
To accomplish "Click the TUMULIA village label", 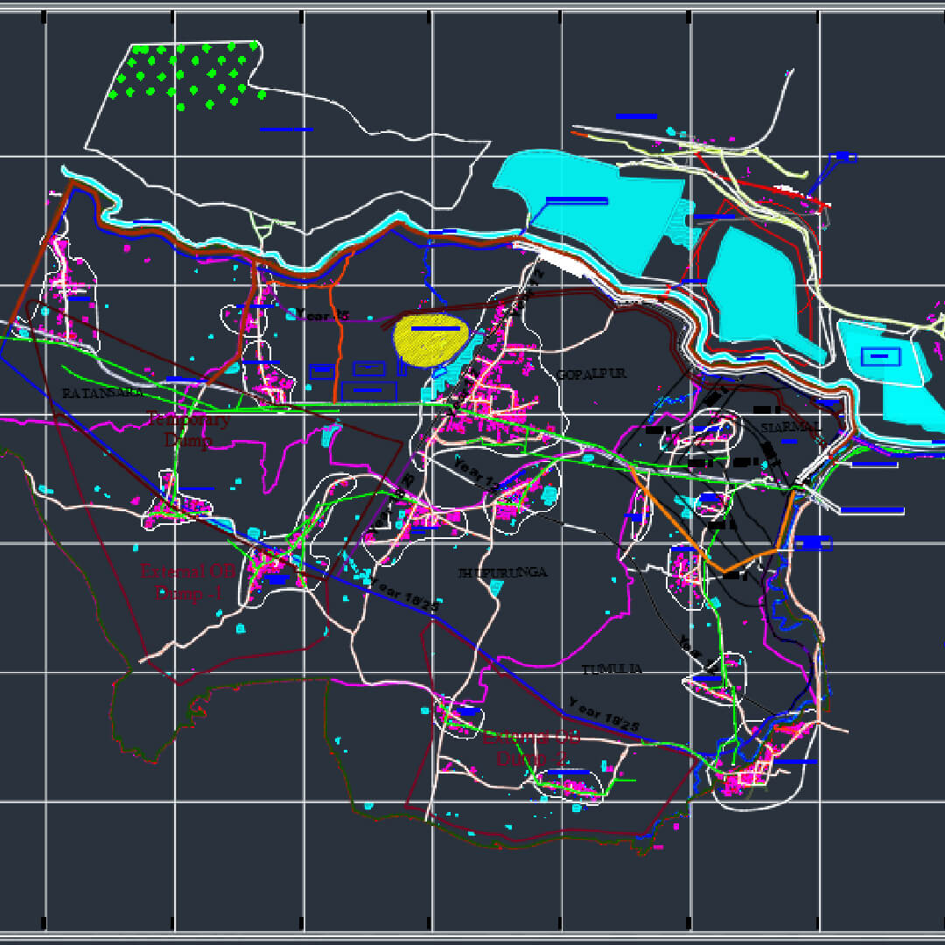I will coord(612,669).
